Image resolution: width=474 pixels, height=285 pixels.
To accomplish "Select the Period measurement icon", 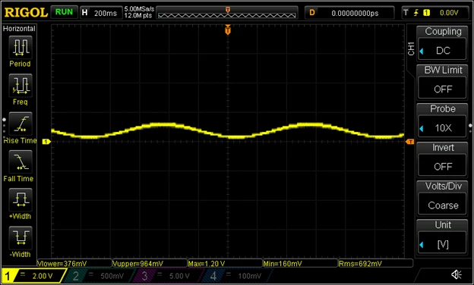I will click(21, 47).
